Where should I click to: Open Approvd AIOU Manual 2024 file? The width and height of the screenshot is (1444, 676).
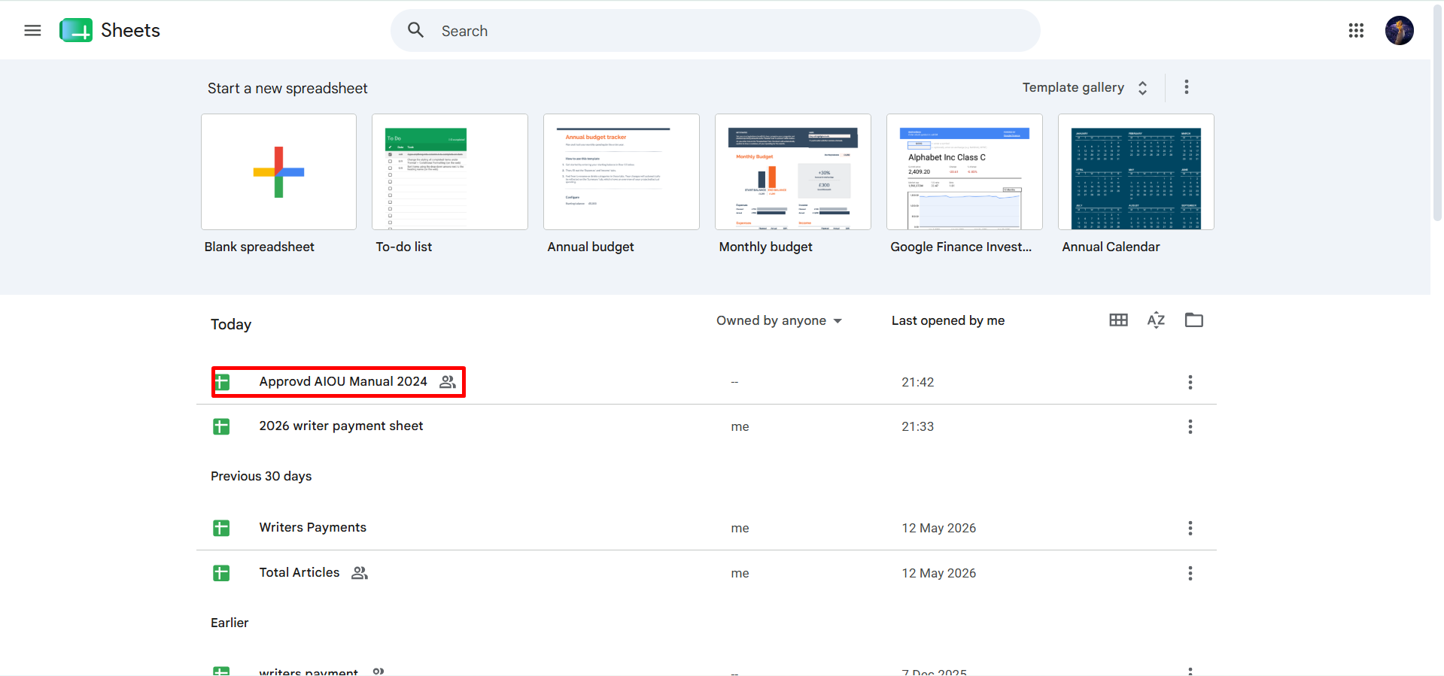coord(343,381)
